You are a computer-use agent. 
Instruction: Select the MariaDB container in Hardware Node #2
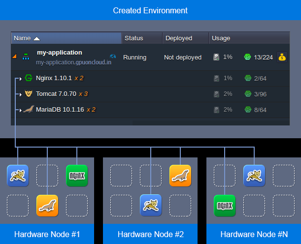(180, 176)
